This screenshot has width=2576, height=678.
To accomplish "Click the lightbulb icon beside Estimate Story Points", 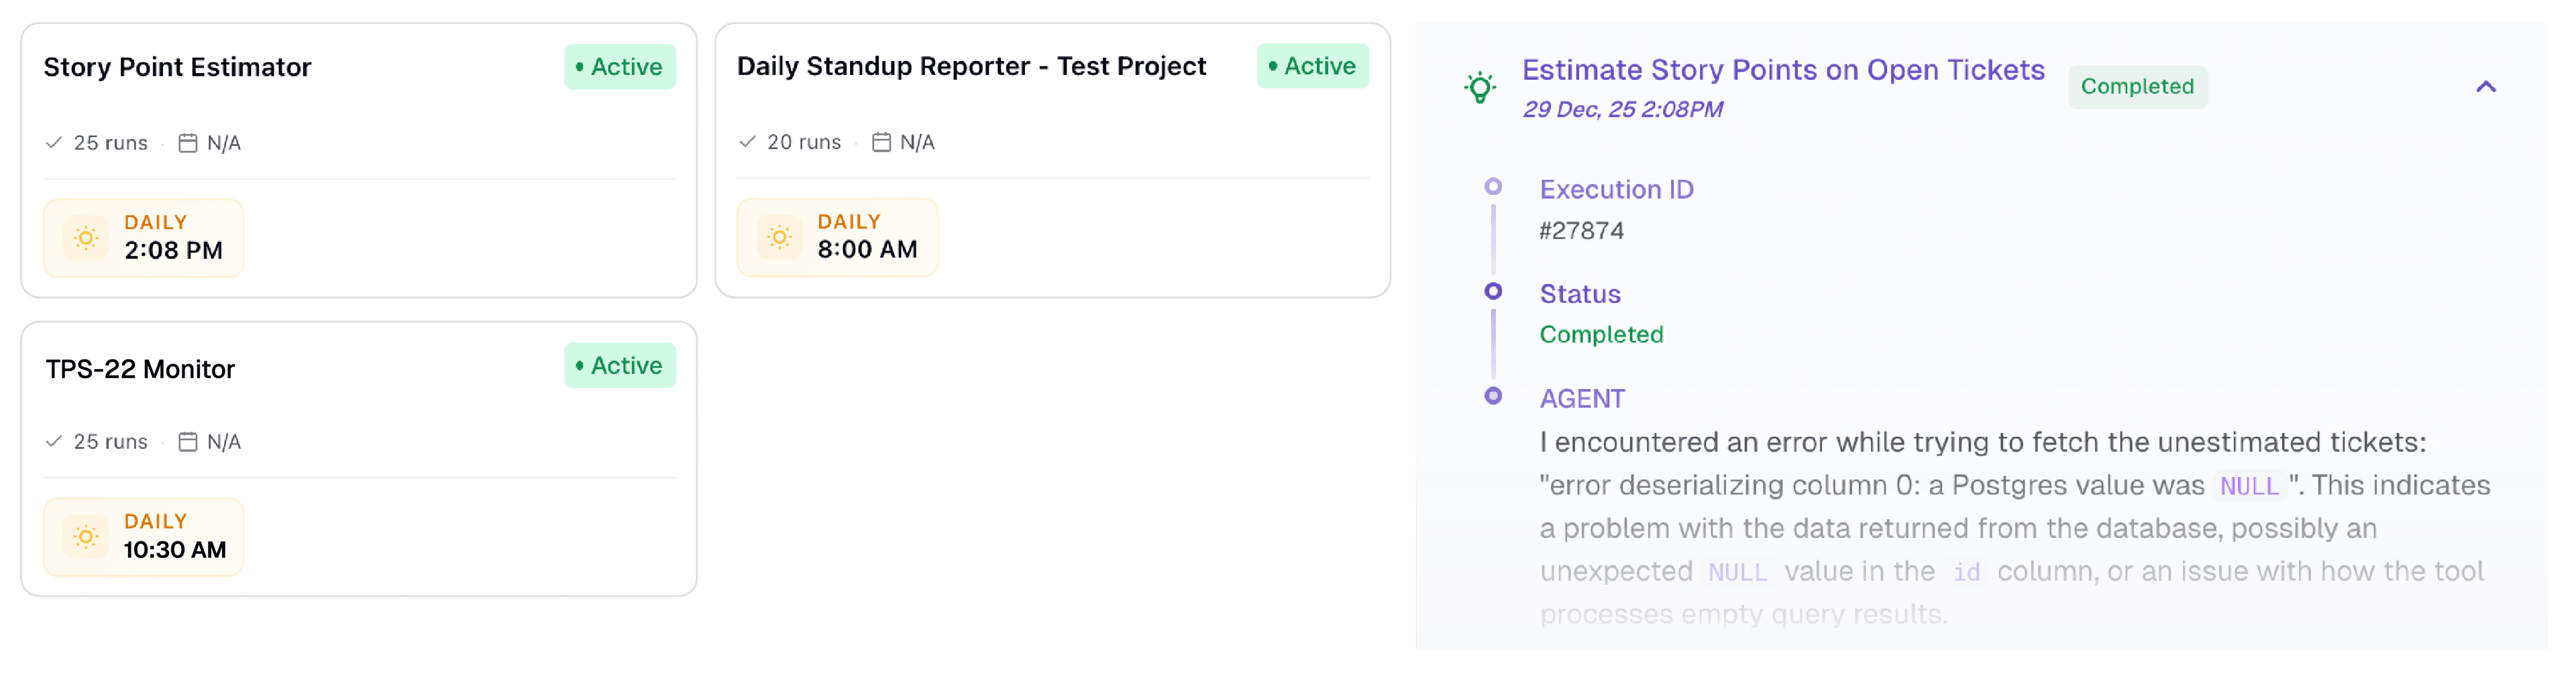I will pyautogui.click(x=1480, y=88).
